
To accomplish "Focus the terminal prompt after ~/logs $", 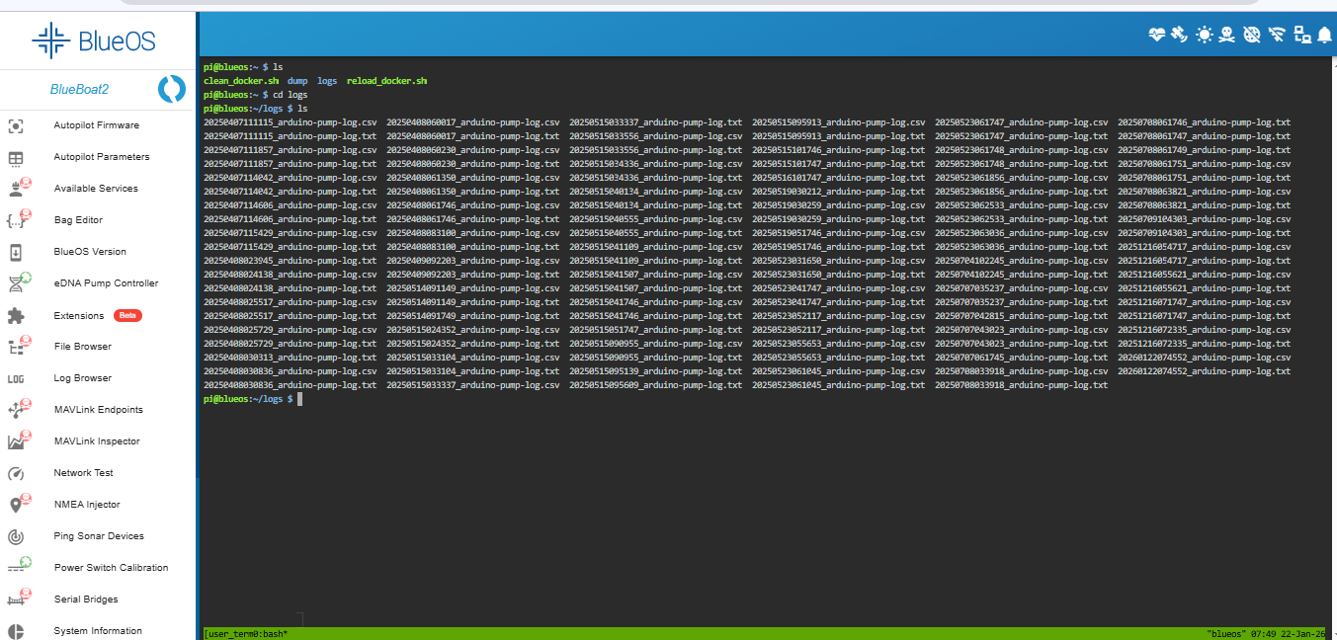I will 299,399.
